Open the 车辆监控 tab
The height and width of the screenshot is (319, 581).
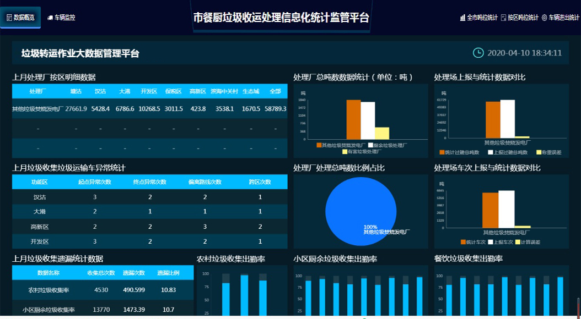(x=62, y=18)
